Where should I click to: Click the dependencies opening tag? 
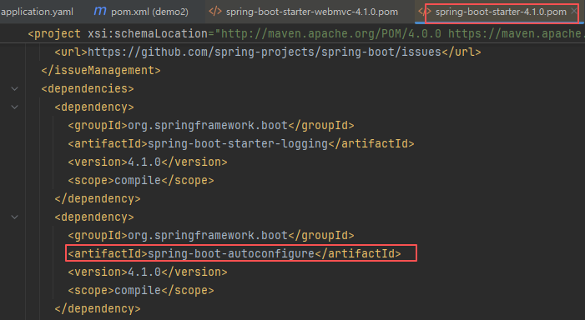(x=88, y=88)
